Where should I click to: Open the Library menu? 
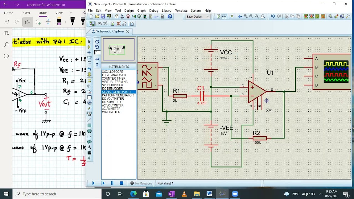coord(166,11)
